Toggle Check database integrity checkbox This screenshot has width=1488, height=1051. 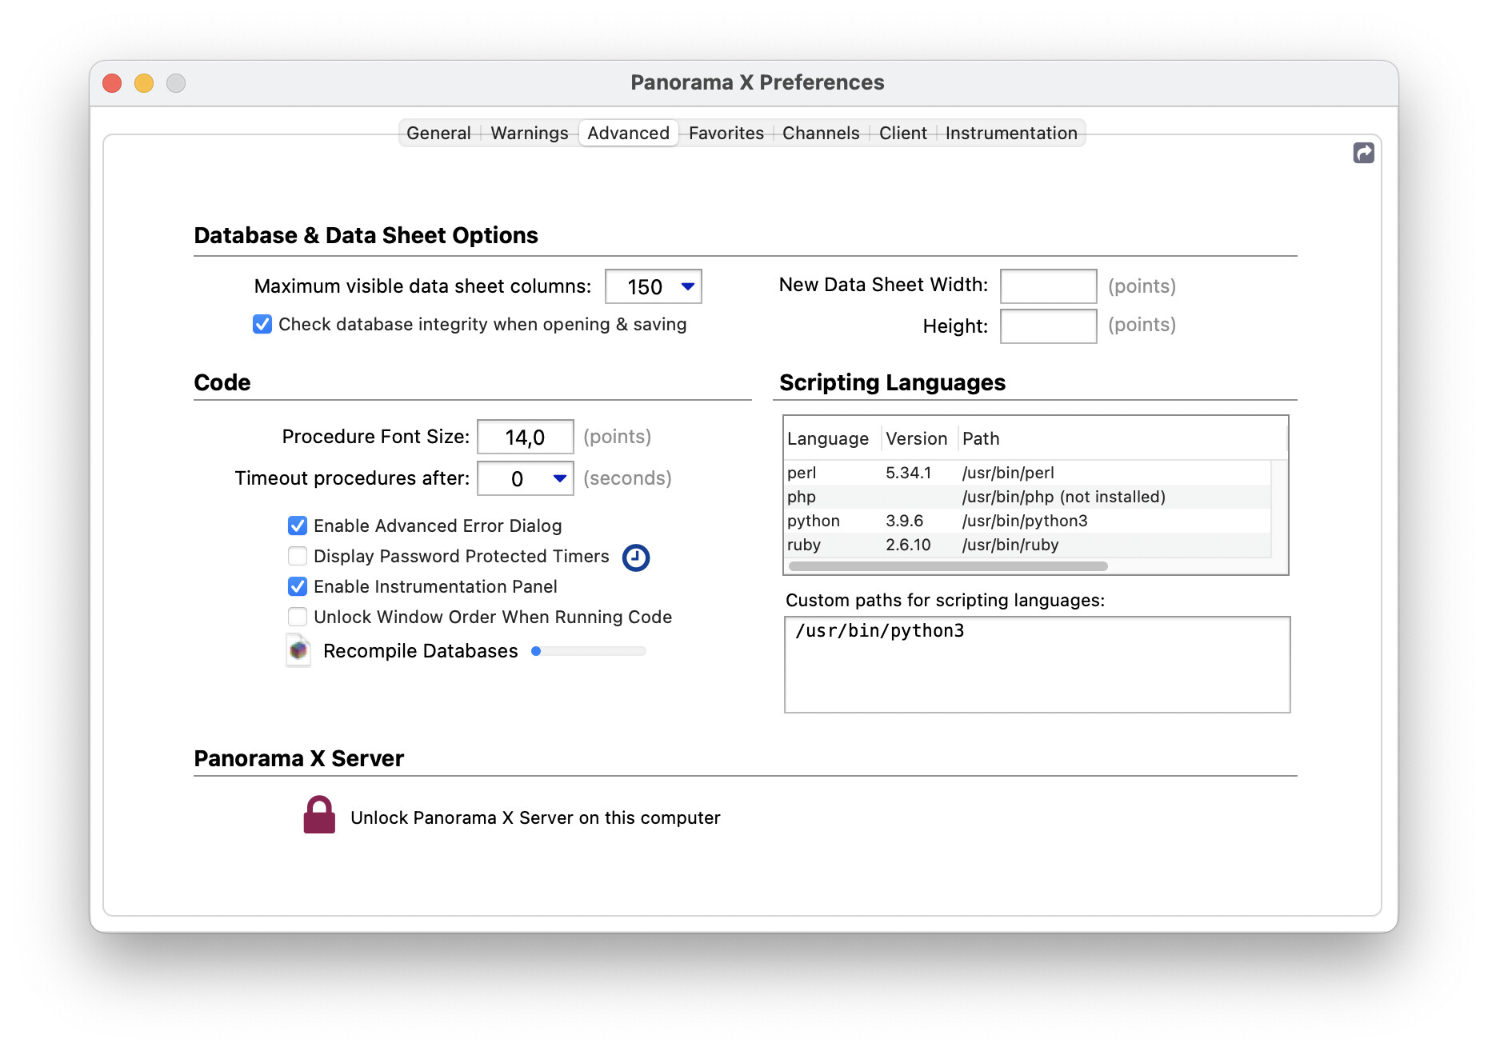coord(262,325)
